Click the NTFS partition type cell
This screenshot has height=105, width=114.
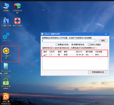tap(97, 55)
